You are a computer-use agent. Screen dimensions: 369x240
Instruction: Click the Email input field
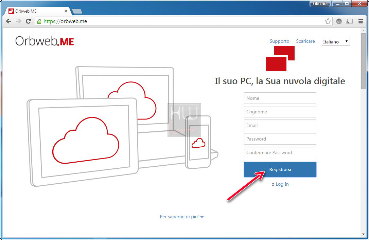pos(280,125)
